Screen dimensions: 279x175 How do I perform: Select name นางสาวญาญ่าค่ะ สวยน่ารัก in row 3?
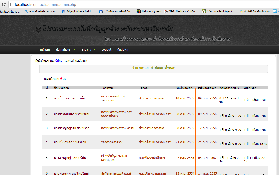[72, 128]
